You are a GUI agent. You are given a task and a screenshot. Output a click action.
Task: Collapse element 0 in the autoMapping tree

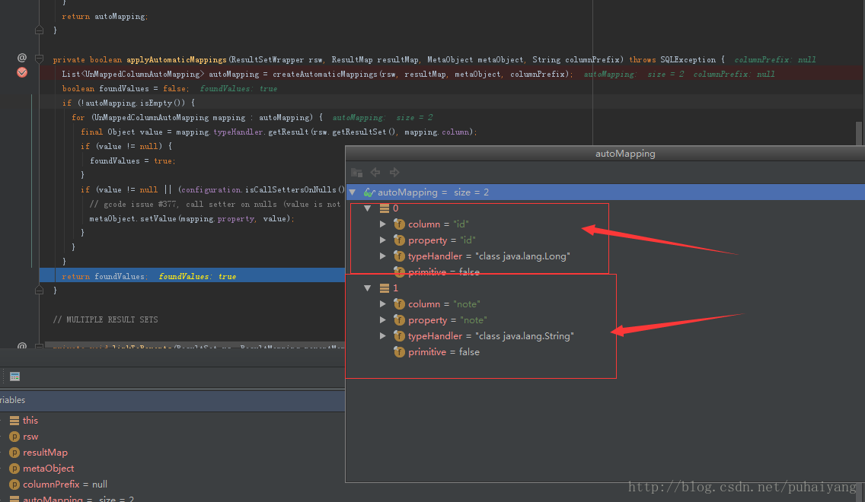368,208
